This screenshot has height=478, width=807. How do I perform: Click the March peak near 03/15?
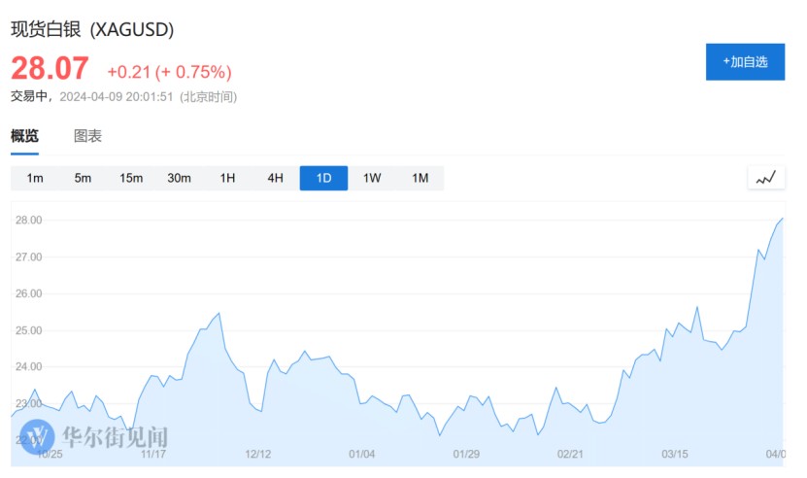697,308
